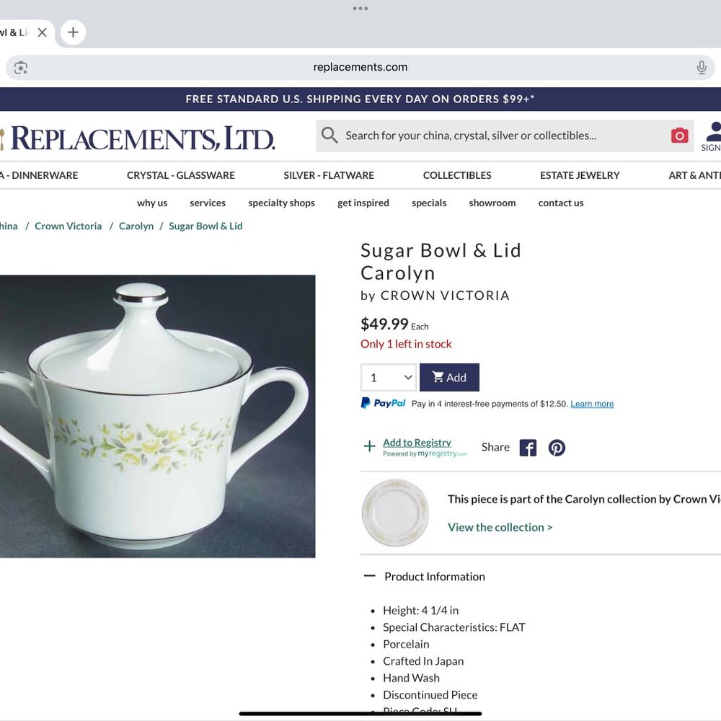Close the current browser tab

tap(42, 32)
